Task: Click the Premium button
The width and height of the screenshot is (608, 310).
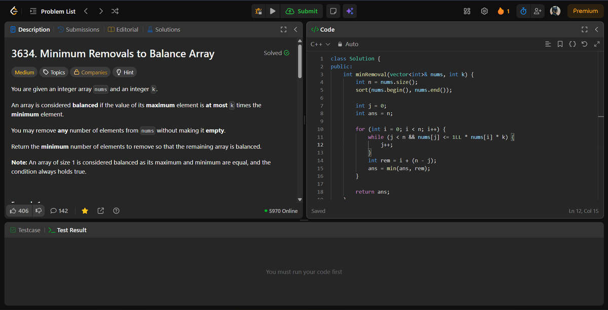Action: coord(585,11)
